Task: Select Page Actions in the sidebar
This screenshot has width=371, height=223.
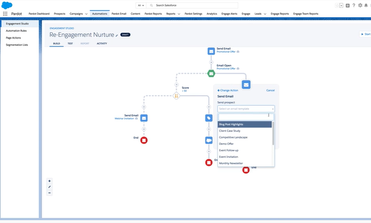Action: [14, 38]
